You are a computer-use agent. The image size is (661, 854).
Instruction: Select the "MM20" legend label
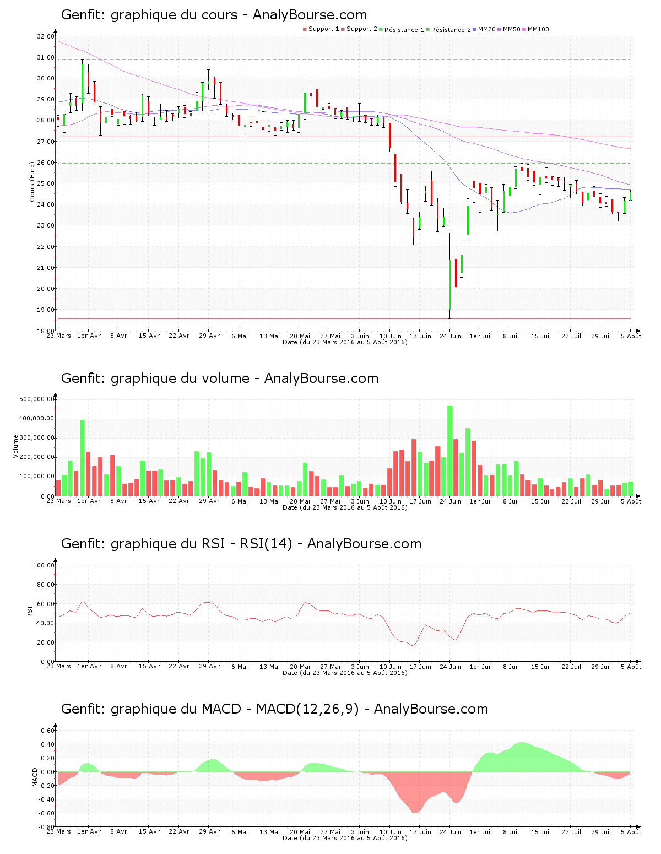pos(487,29)
